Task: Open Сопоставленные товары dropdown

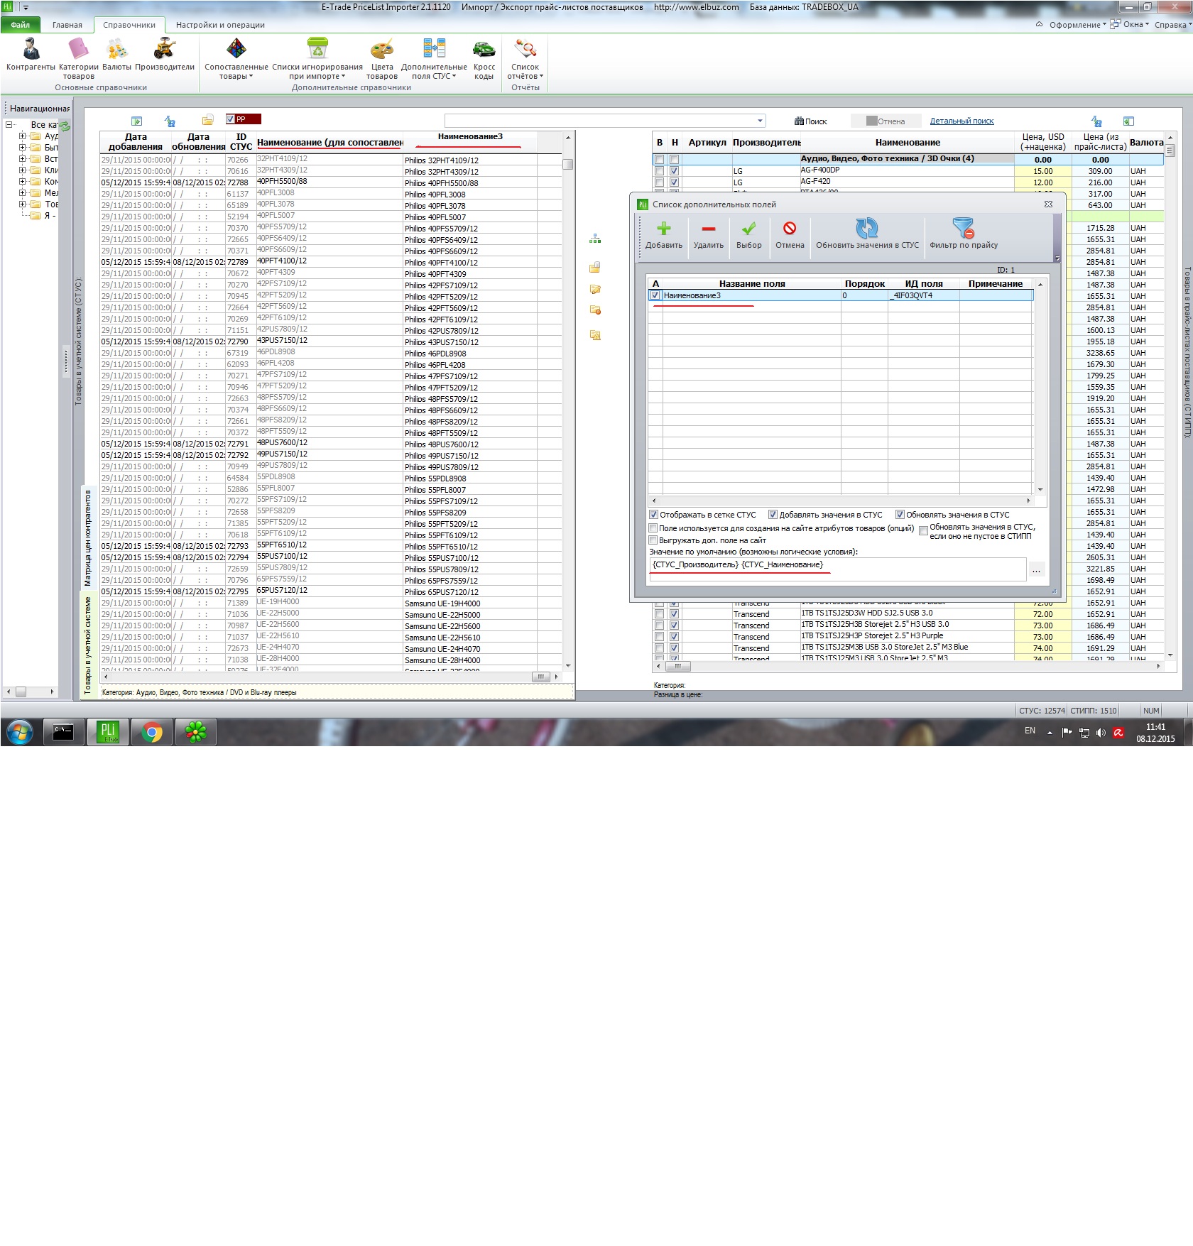Action: [x=236, y=58]
